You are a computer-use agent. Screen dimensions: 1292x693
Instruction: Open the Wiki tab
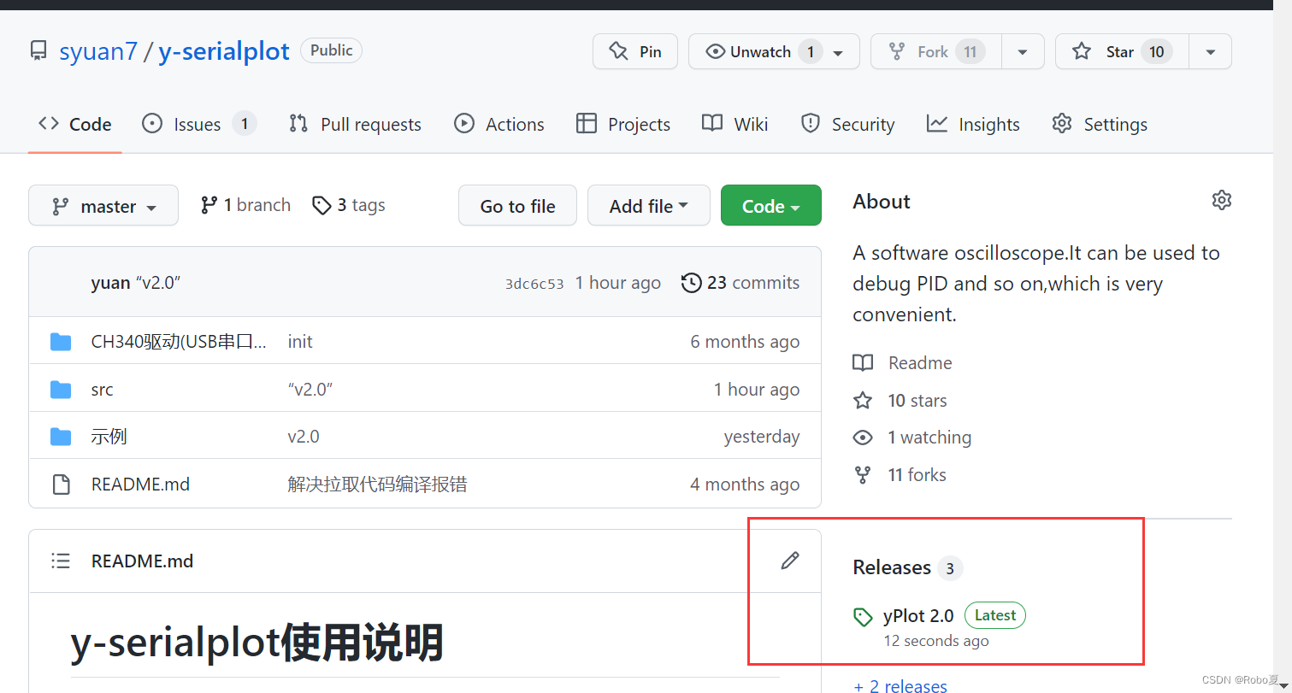[x=735, y=124]
